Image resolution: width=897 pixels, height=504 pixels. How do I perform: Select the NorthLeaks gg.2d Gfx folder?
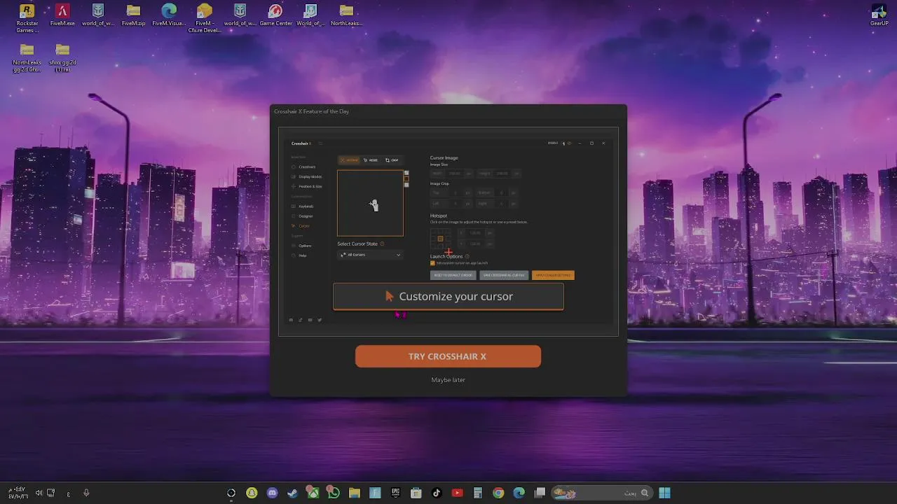pyautogui.click(x=27, y=58)
